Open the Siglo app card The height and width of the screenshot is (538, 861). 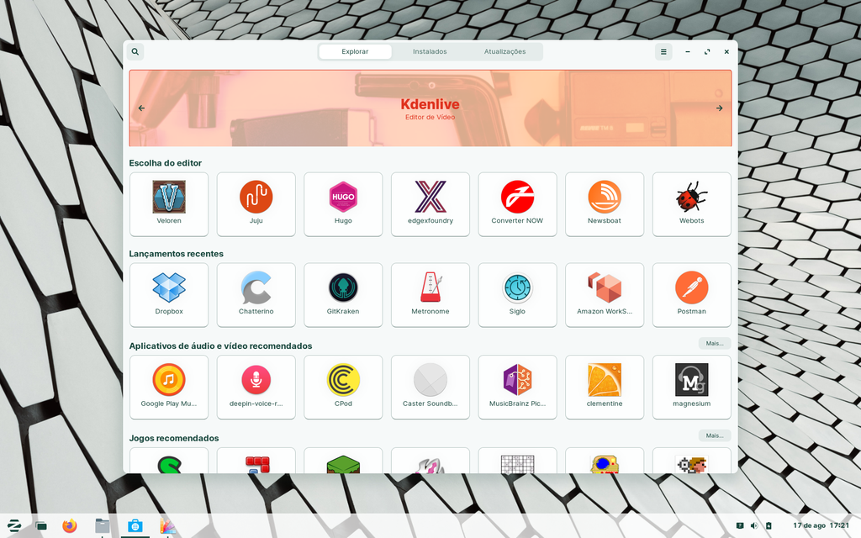[x=517, y=295]
